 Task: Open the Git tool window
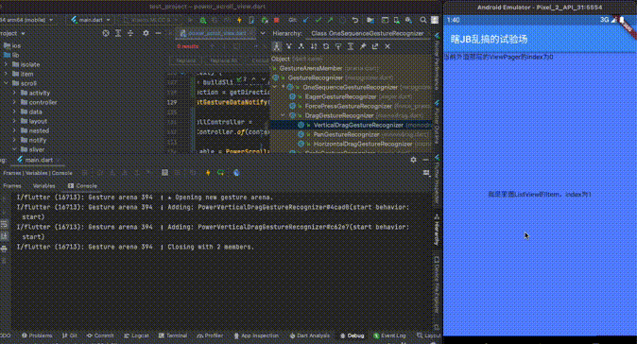click(70, 335)
